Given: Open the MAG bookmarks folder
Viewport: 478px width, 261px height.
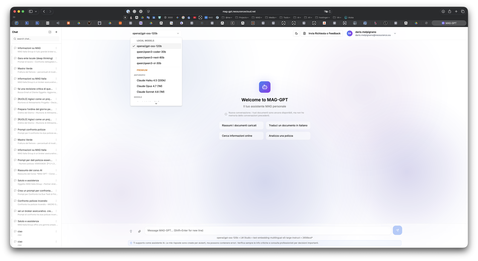Looking at the screenshot, I should (x=257, y=18).
